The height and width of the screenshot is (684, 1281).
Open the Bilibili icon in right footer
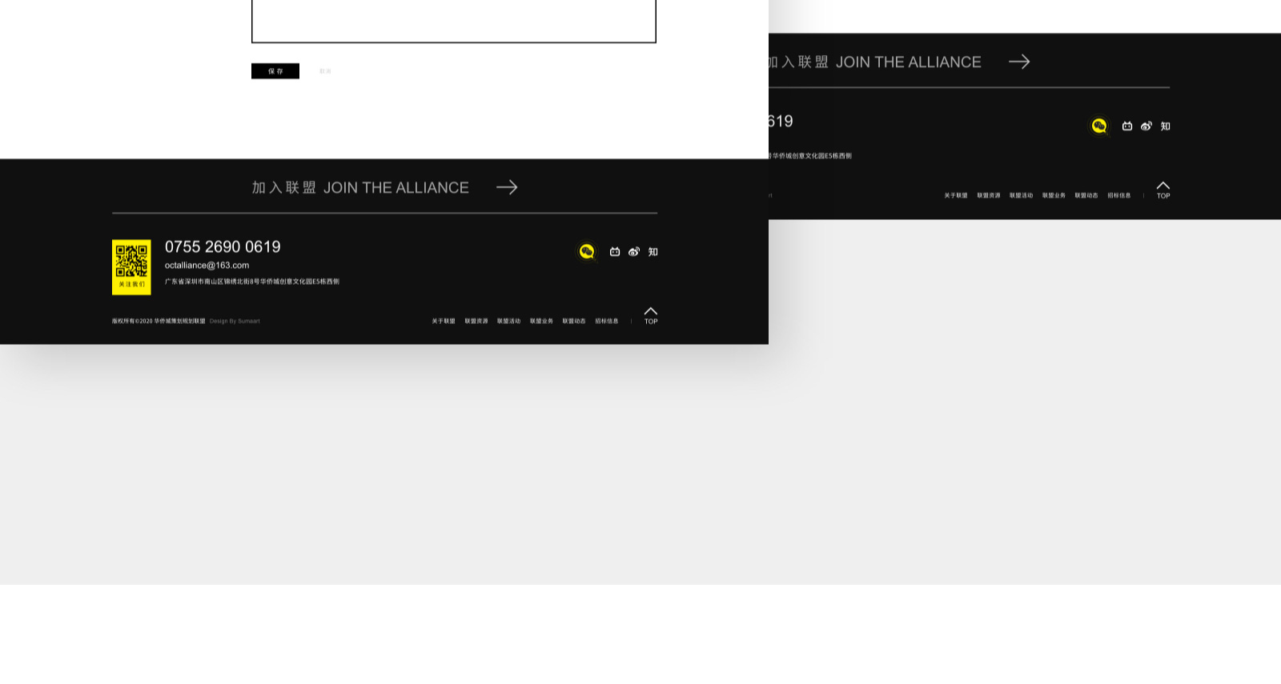pos(1127,126)
